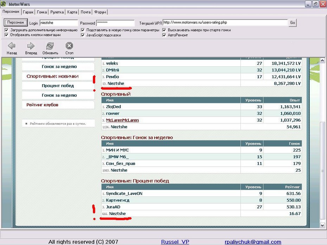Click the Вперед forward arrow icon
The width and height of the screenshot is (327, 245).
click(x=31, y=46)
